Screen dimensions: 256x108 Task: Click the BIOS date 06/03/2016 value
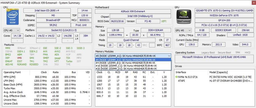coord(118,21)
